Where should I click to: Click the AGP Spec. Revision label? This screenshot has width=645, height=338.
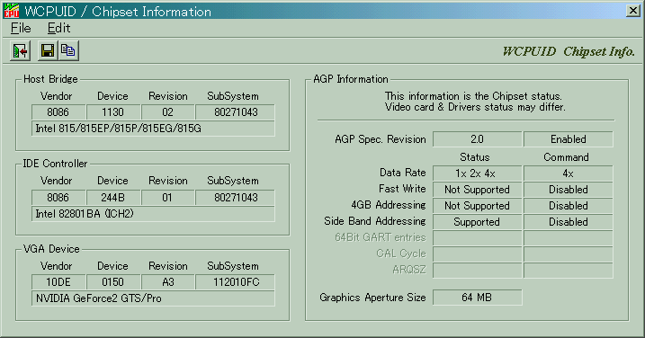(381, 139)
